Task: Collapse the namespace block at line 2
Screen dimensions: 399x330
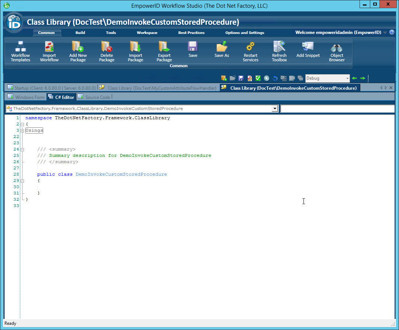Action: [x=22, y=124]
